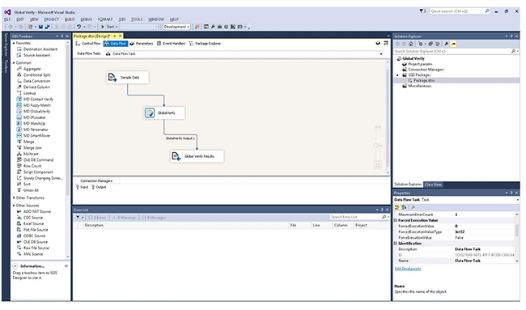Toggle the Messages filter in Error List
This screenshot has width=526, height=310.
[154, 218]
